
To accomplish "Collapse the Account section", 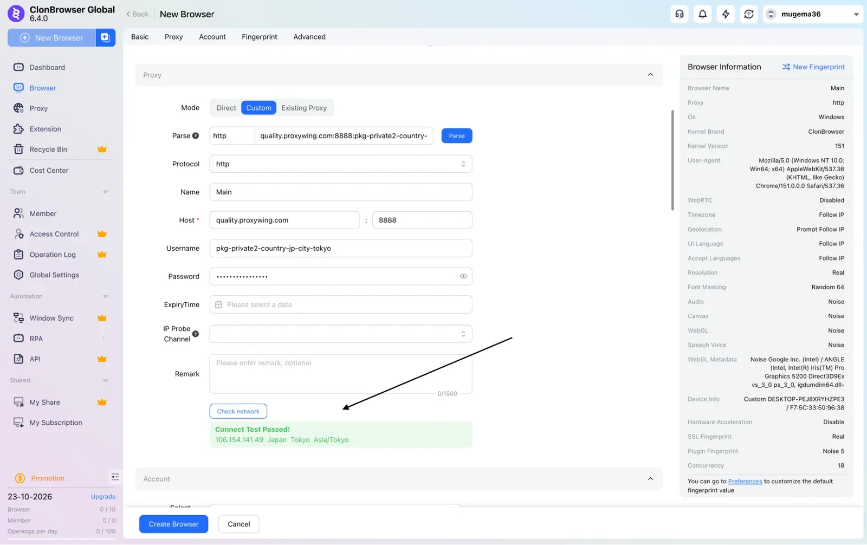I will (x=651, y=479).
